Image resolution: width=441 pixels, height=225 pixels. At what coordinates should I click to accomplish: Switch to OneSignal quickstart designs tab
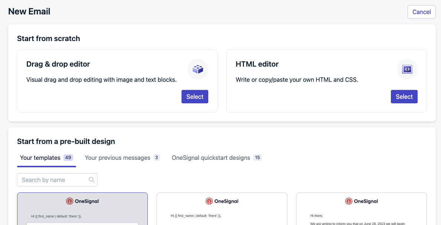(x=216, y=158)
